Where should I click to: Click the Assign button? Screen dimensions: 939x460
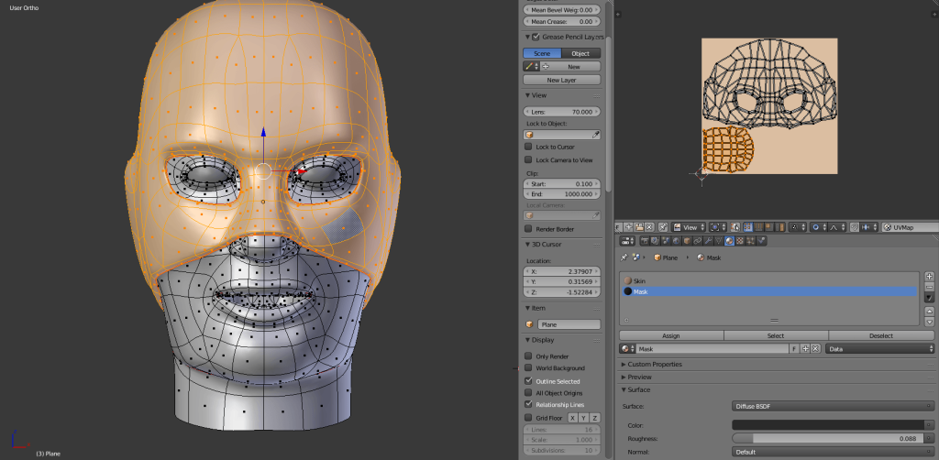point(671,335)
